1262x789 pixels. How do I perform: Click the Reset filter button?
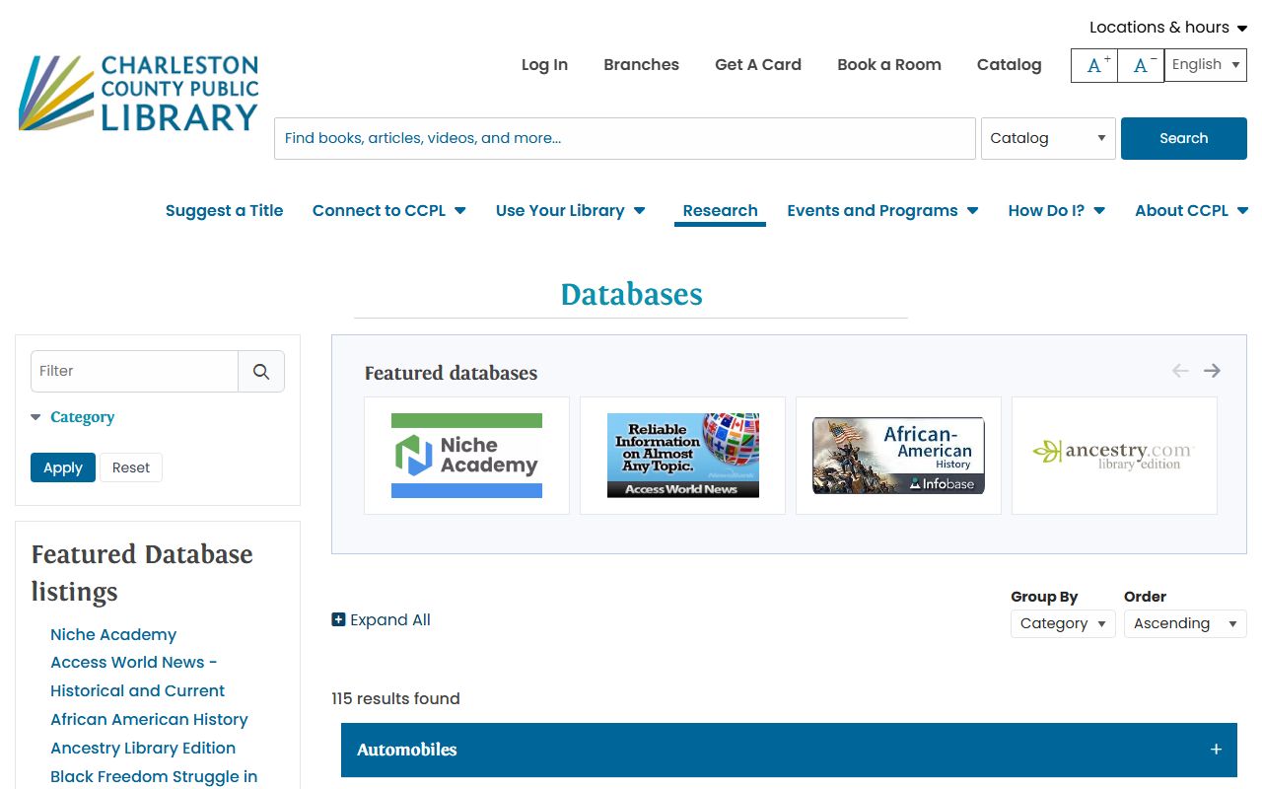pos(131,467)
